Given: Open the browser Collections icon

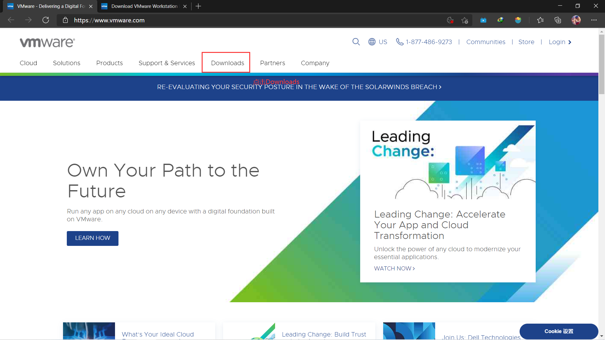Looking at the screenshot, I should [x=558, y=20].
